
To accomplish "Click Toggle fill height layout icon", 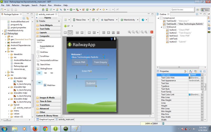I will [82, 32].
